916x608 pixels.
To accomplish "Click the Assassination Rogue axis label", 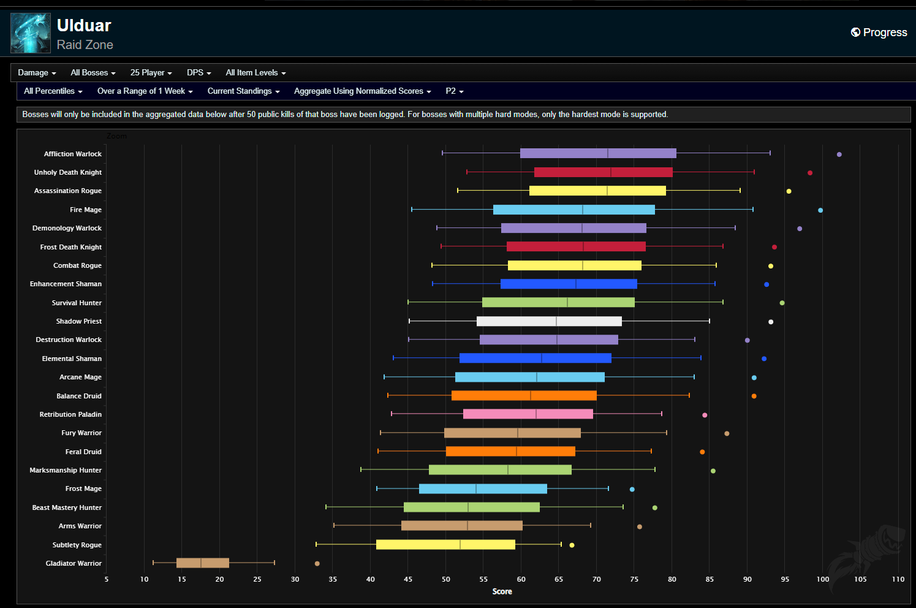I will click(68, 191).
